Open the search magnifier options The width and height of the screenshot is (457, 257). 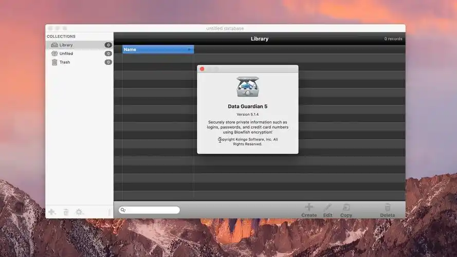click(123, 210)
